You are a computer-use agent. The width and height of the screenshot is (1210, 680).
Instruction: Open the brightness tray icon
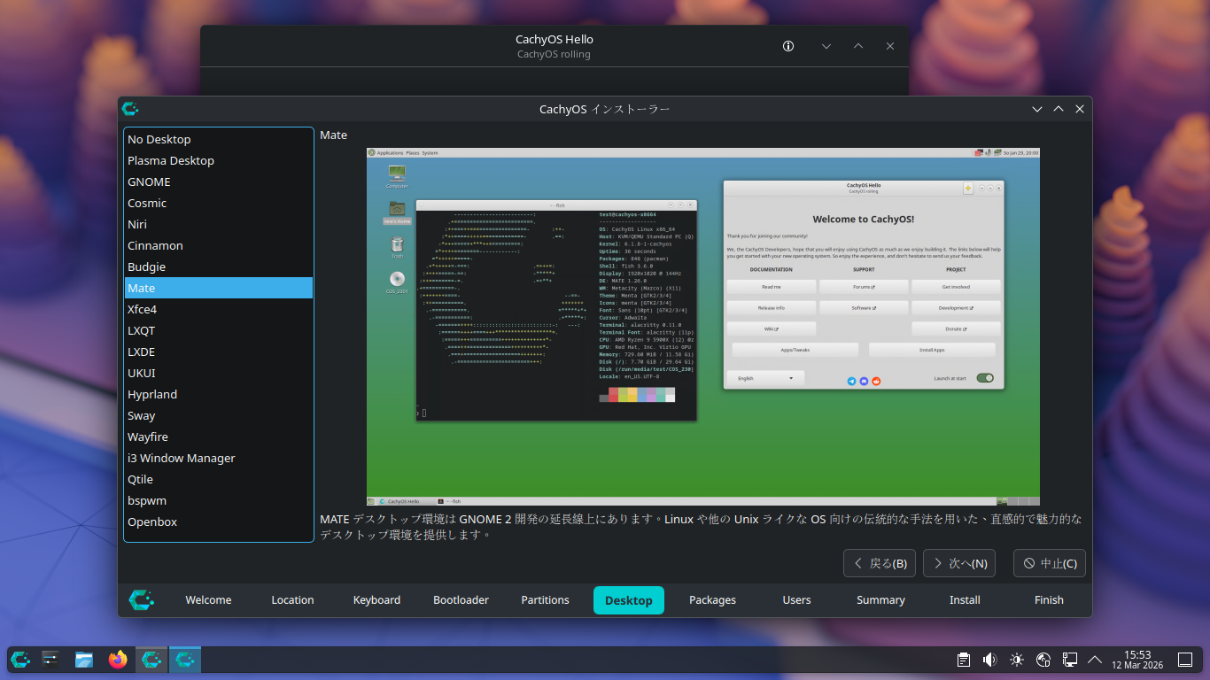coord(1017,660)
